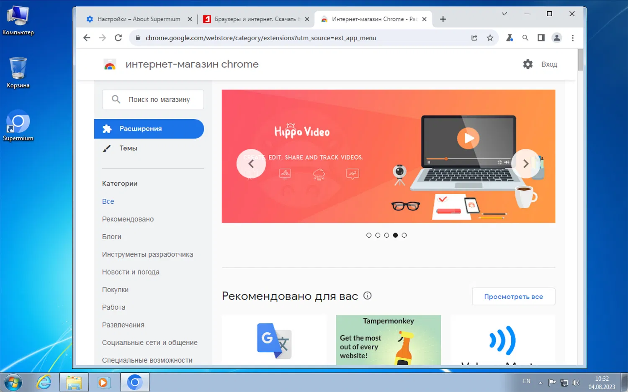Viewport: 628px width, 392px height.
Task: Click the Supermium taskbar button
Action: point(135,382)
